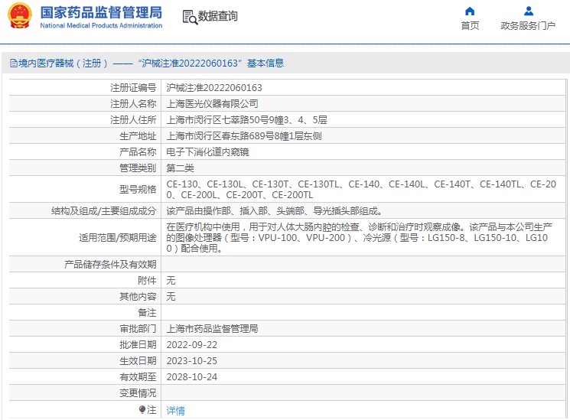Click the lightbulb icon beside 注
570x420 pixels.
point(142,410)
